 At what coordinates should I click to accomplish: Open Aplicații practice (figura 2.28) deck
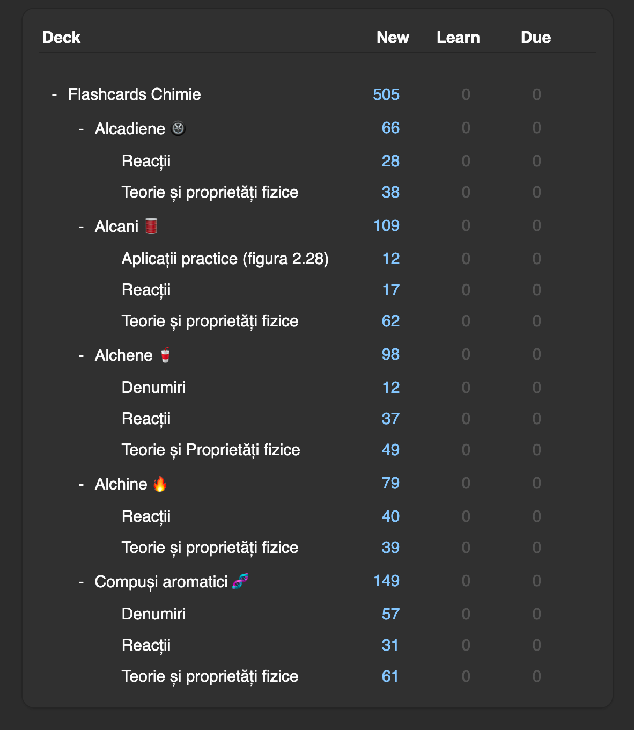(225, 259)
